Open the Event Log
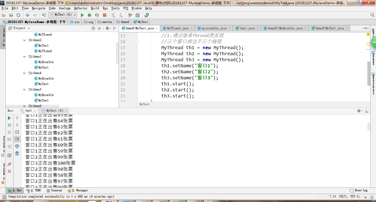Image resolution: width=376 pixels, height=202 pixels. [x=359, y=190]
